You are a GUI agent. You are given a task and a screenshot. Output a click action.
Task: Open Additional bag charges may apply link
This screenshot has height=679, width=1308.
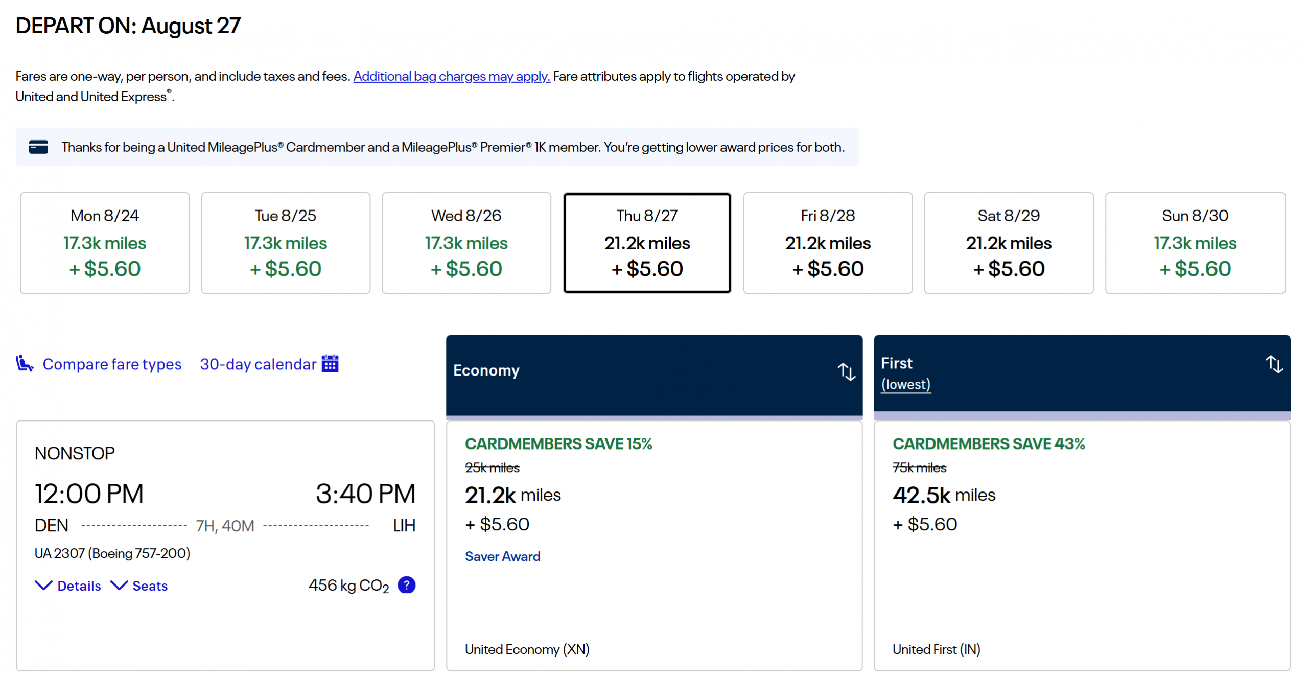point(451,76)
